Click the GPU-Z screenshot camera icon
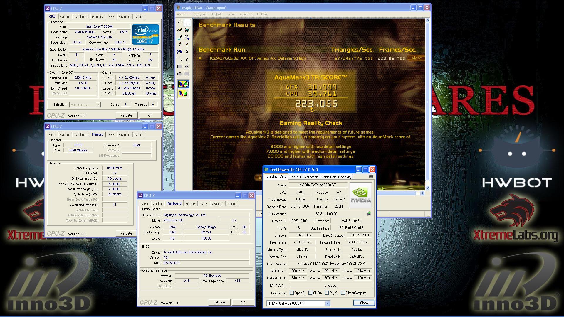This screenshot has width=564, height=317. click(371, 176)
